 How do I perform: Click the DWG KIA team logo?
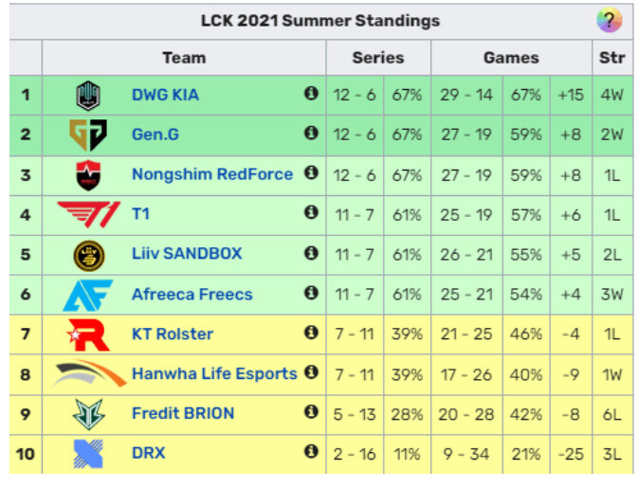click(x=88, y=95)
